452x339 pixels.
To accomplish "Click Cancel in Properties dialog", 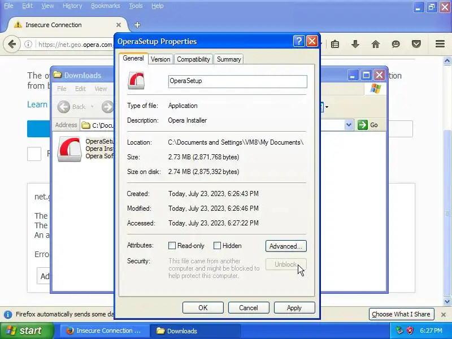I will click(x=249, y=308).
